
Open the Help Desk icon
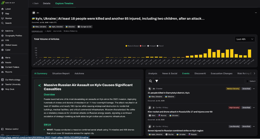point(2,89)
